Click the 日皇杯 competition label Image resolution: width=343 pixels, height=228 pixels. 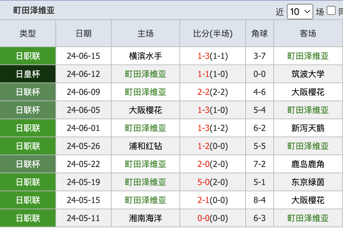pos(28,74)
